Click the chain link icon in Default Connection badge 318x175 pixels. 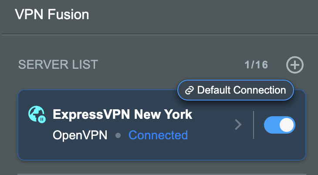(x=189, y=90)
